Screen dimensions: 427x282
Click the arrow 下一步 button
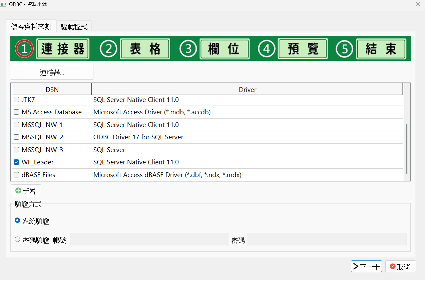coord(366,267)
